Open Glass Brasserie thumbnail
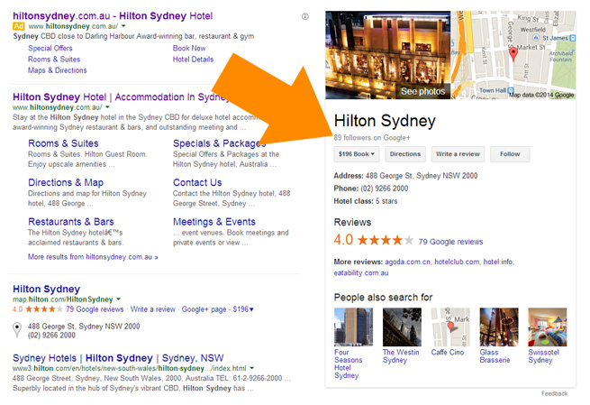Viewport: 590px width, 405px height. pyautogui.click(x=499, y=327)
